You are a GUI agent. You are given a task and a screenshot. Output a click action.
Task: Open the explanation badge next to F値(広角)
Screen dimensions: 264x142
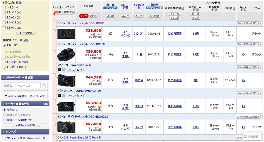[x=19, y=3]
